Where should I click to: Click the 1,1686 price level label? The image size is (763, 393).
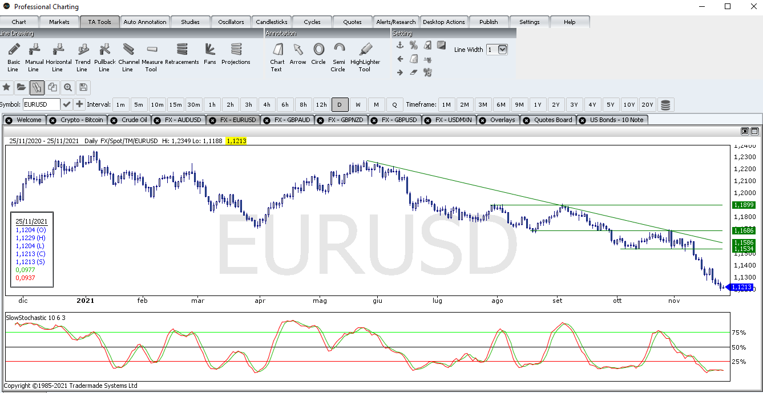pos(744,230)
